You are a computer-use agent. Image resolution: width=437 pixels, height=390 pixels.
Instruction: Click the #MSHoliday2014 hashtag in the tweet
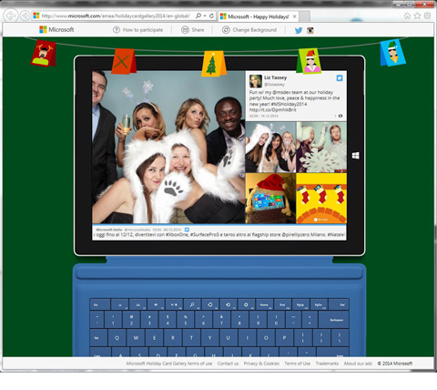(x=288, y=104)
